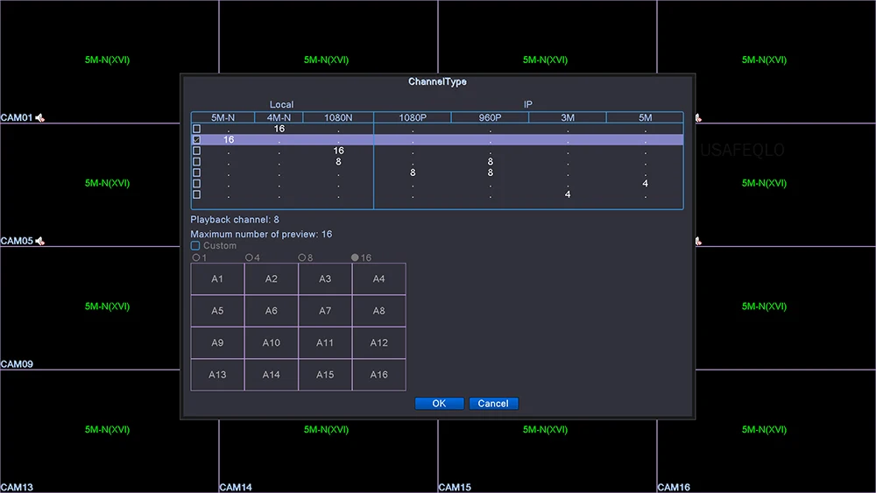
Task: Click the A4 preview cell
Action: [378, 278]
